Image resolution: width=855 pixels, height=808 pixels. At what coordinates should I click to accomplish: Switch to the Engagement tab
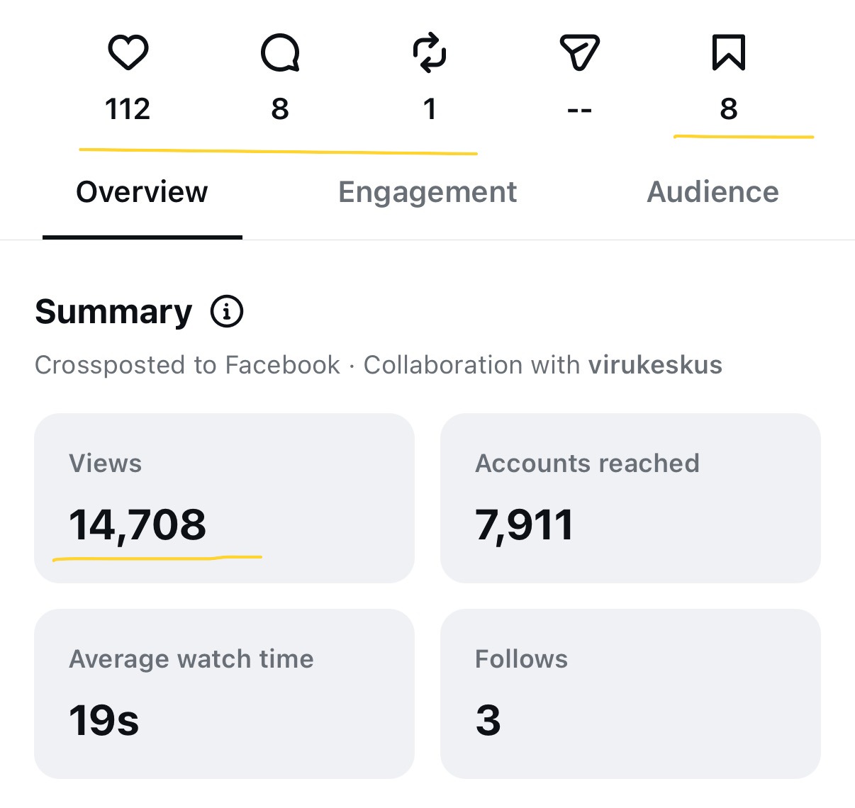[428, 192]
